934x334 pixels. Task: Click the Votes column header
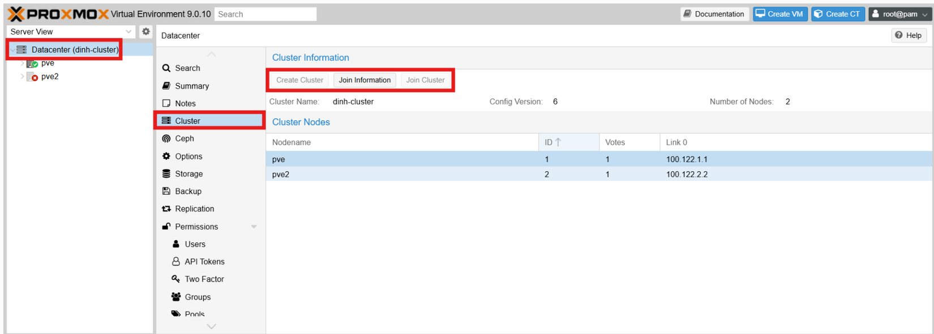pyautogui.click(x=629, y=142)
